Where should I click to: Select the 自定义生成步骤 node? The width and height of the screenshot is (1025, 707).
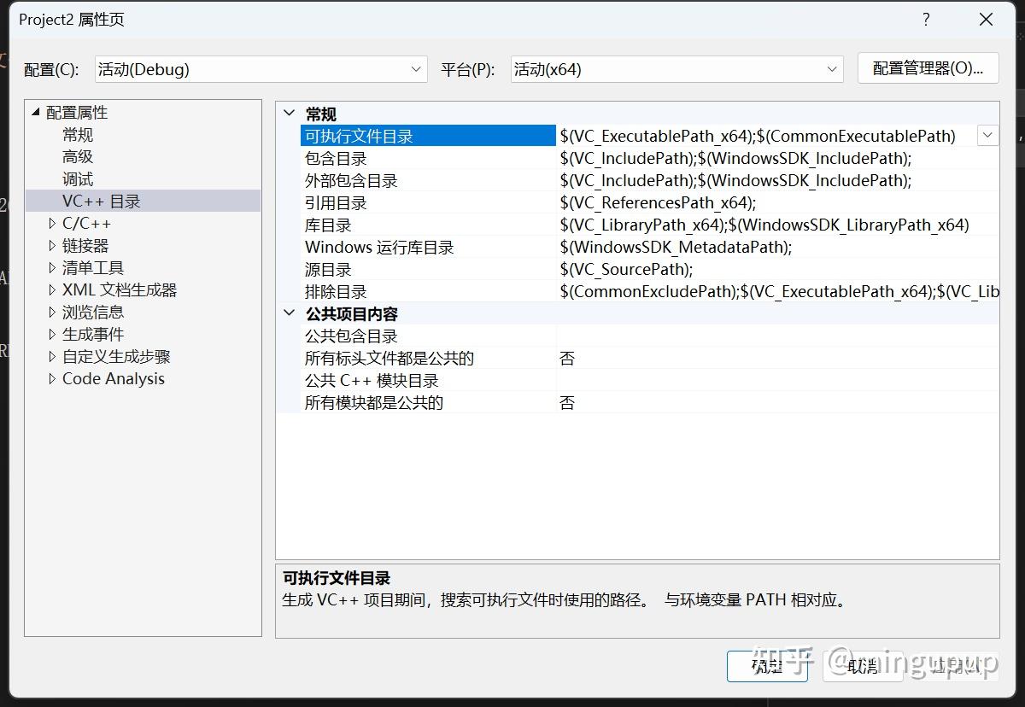point(115,356)
